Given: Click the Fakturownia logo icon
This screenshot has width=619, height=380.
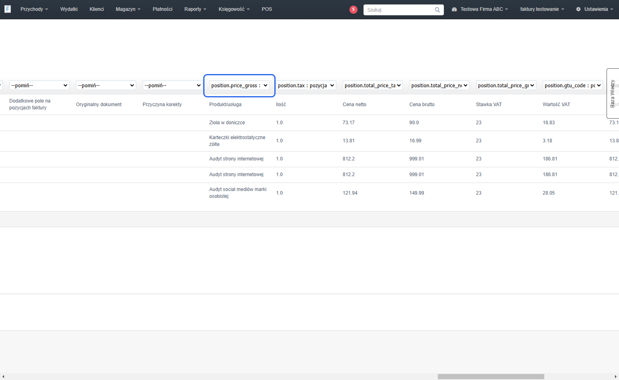Looking at the screenshot, I should click(8, 9).
